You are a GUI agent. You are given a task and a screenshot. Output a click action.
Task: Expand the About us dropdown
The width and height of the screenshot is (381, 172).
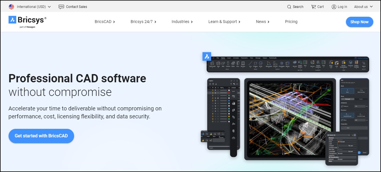coord(363,7)
